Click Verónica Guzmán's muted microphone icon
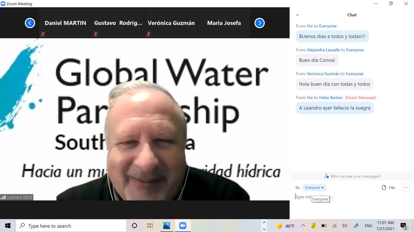The height and width of the screenshot is (232, 414). pos(148,34)
